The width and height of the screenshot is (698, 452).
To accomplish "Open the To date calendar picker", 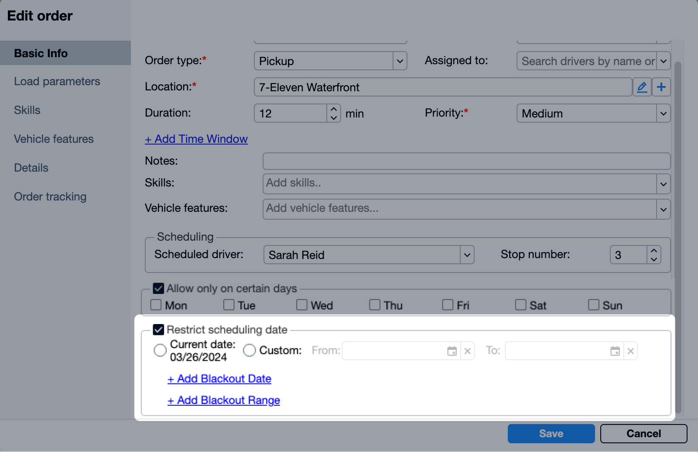I will click(615, 351).
